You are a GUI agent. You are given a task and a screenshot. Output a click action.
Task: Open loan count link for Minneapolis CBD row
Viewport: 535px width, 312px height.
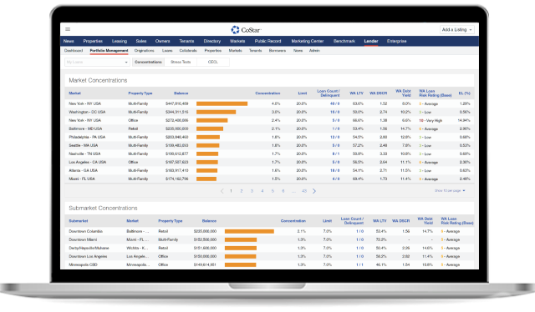click(x=360, y=265)
